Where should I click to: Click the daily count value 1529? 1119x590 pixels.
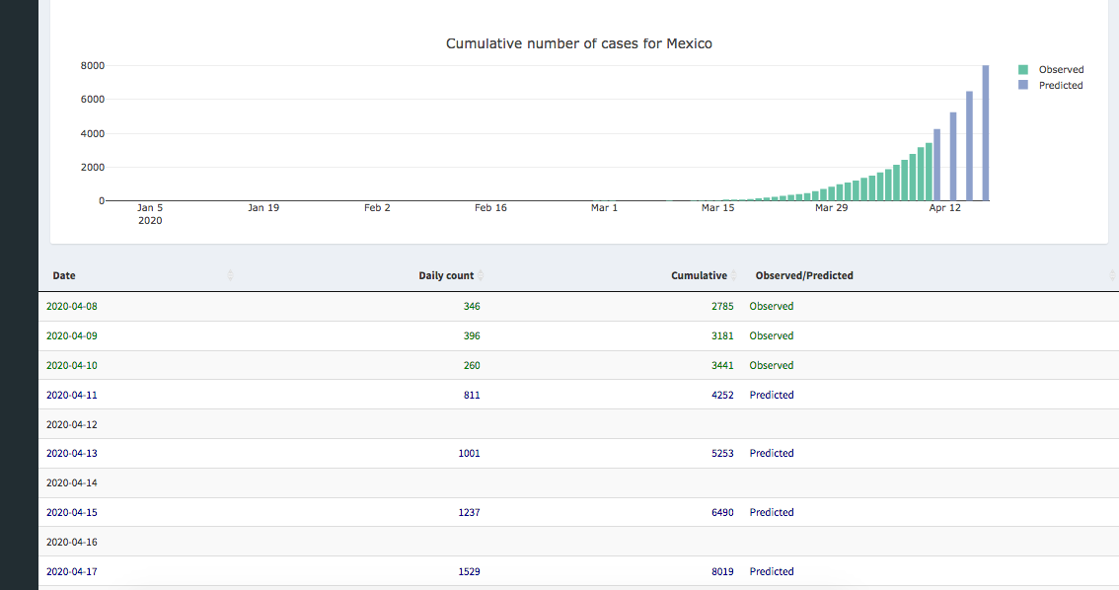471,572
